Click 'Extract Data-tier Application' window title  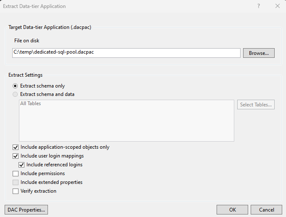click(34, 6)
